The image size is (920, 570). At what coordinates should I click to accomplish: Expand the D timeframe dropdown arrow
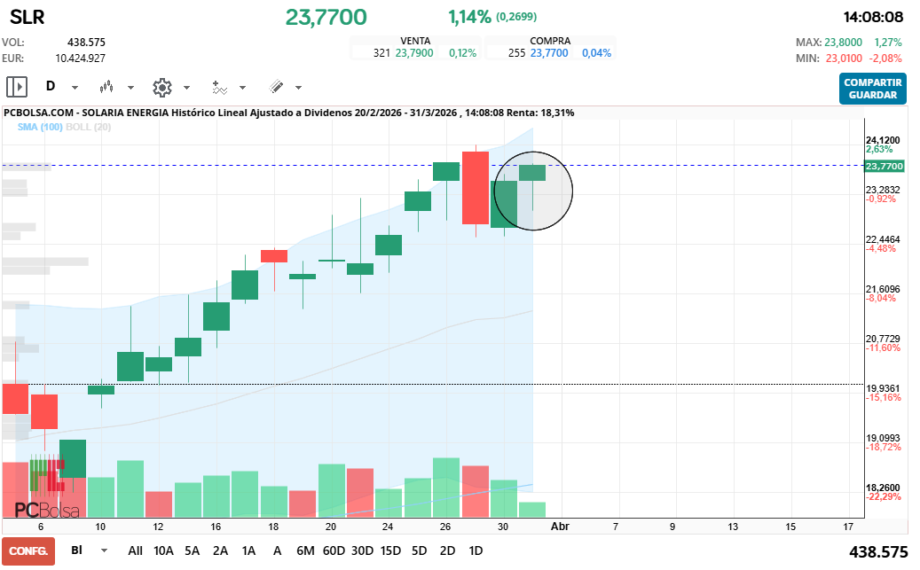[75, 88]
